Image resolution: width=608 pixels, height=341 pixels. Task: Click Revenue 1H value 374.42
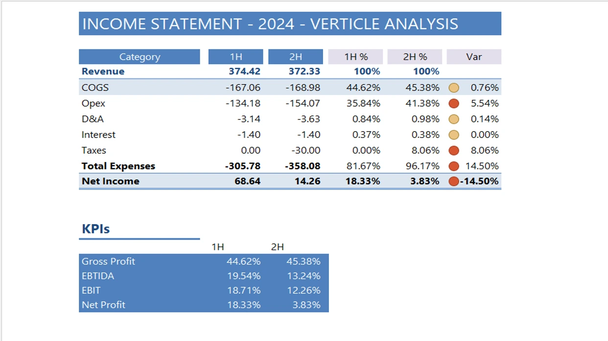245,71
